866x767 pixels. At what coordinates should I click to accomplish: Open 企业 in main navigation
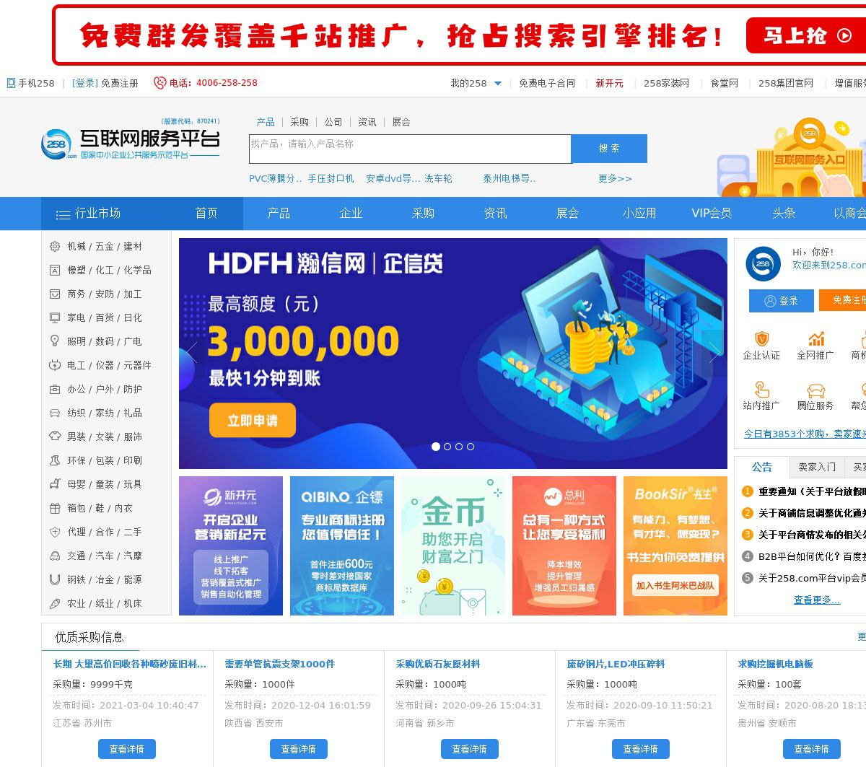click(351, 214)
